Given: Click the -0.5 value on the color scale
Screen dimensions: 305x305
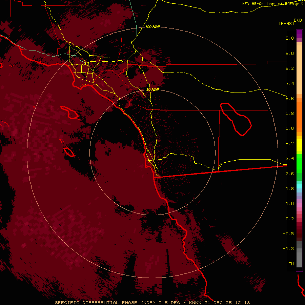Looking at the screenshot, I should (288, 234).
